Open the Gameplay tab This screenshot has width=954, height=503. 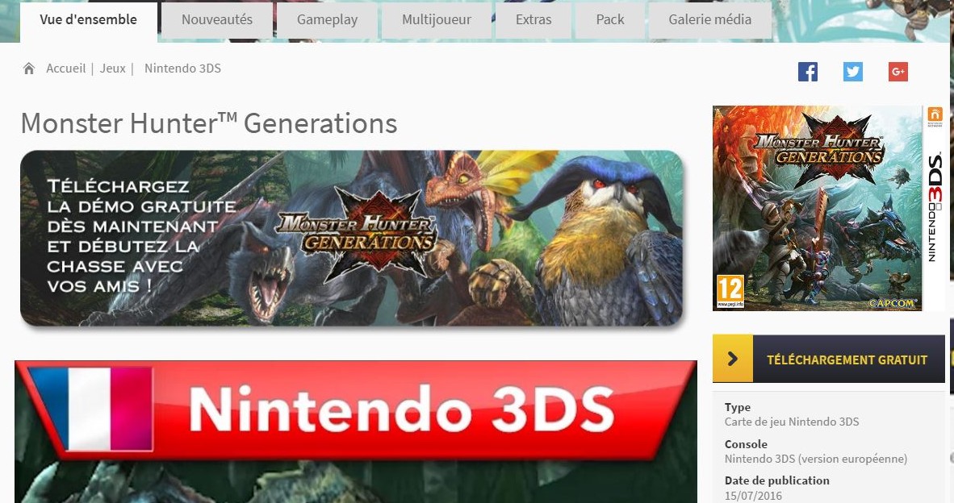point(328,20)
